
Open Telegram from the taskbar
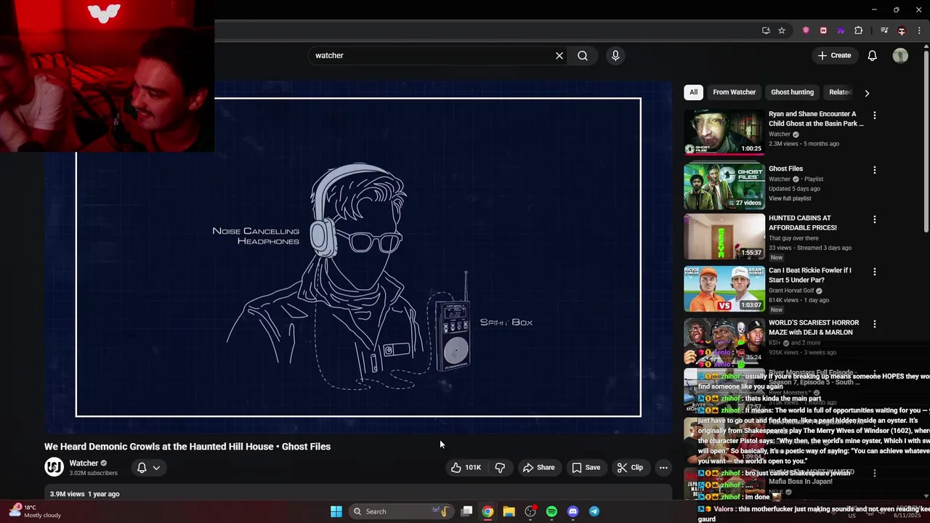[594, 511]
